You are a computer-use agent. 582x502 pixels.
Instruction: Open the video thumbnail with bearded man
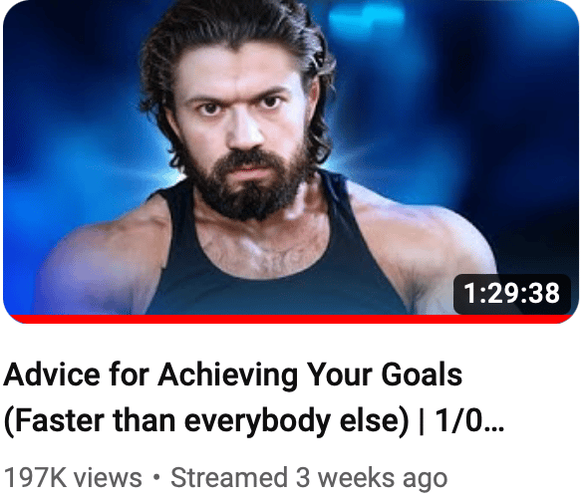pyautogui.click(x=291, y=161)
